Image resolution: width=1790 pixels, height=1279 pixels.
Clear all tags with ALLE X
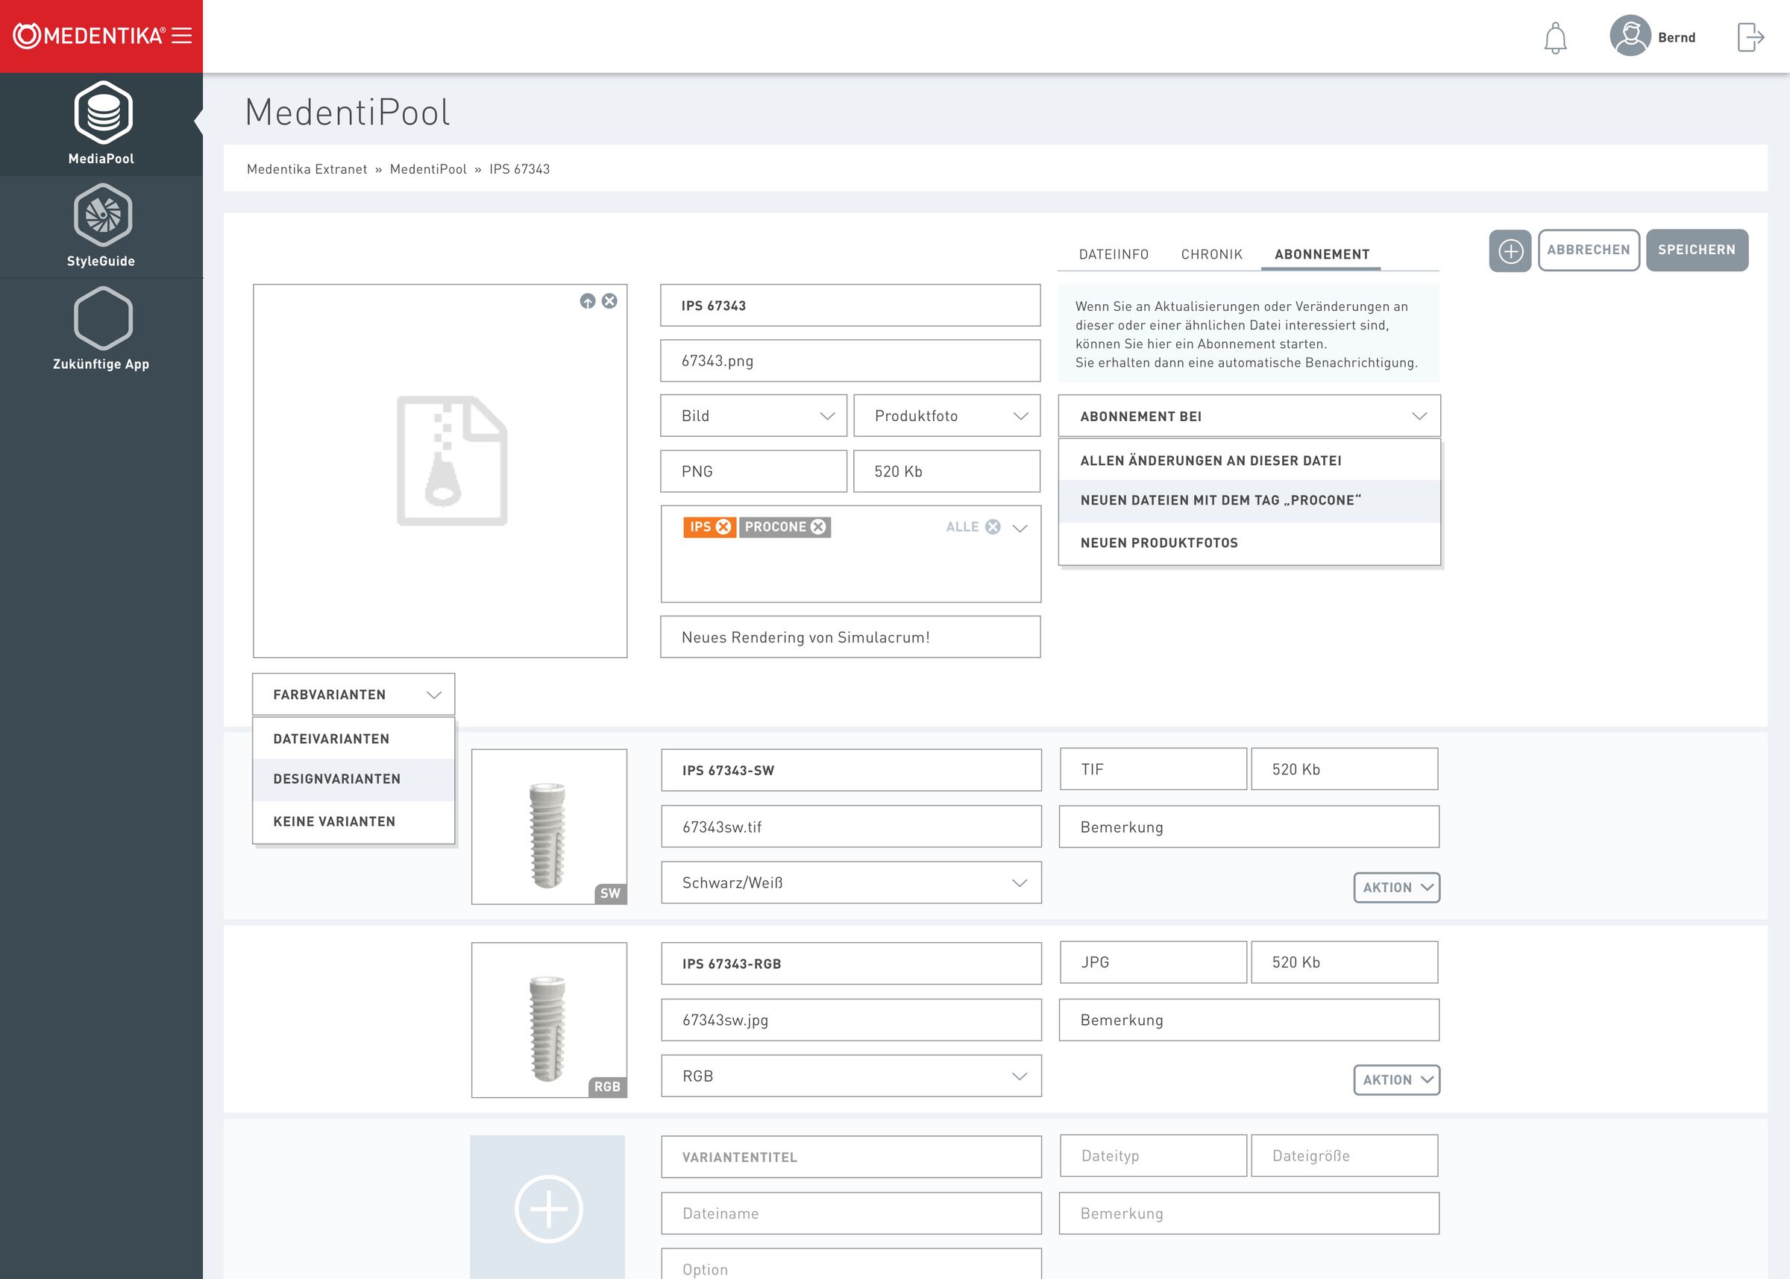click(993, 527)
